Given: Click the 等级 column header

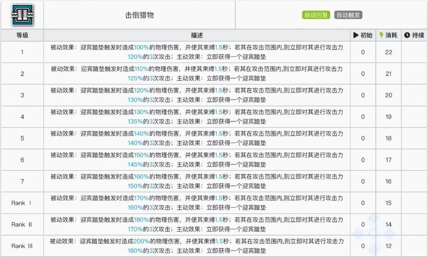Looking at the screenshot, I should (x=22, y=35).
